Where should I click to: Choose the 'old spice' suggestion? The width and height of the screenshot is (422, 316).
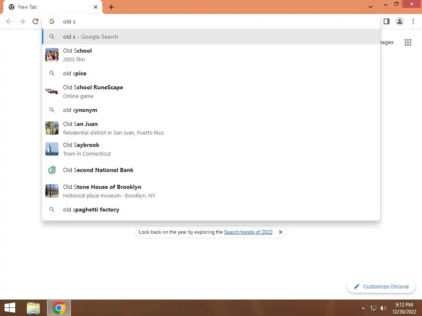[211, 73]
